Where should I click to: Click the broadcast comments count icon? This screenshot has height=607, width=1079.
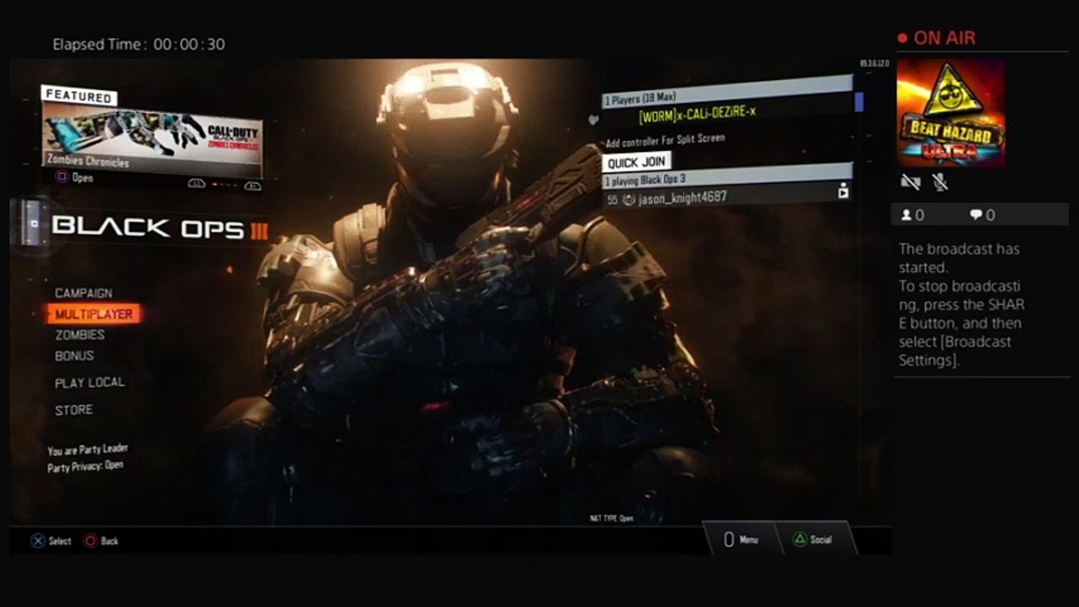(976, 215)
